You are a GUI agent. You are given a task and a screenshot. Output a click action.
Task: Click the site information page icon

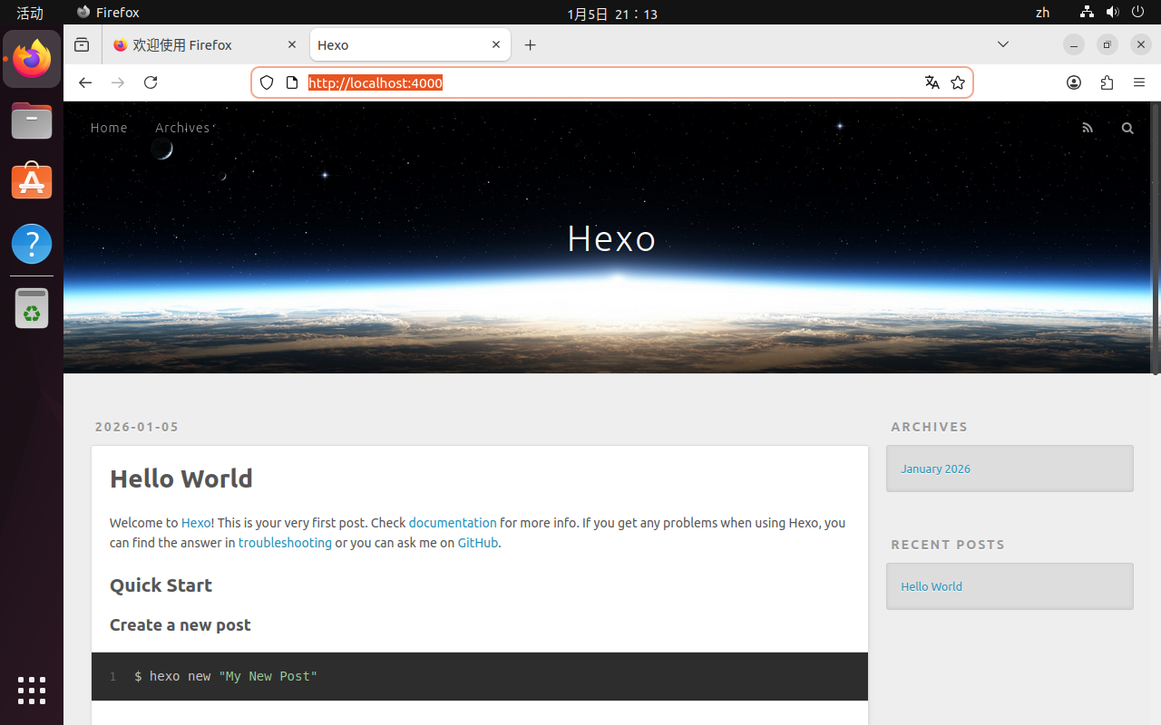(291, 82)
